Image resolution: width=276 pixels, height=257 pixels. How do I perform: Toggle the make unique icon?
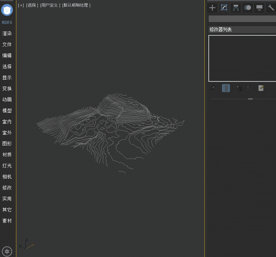(x=239, y=88)
